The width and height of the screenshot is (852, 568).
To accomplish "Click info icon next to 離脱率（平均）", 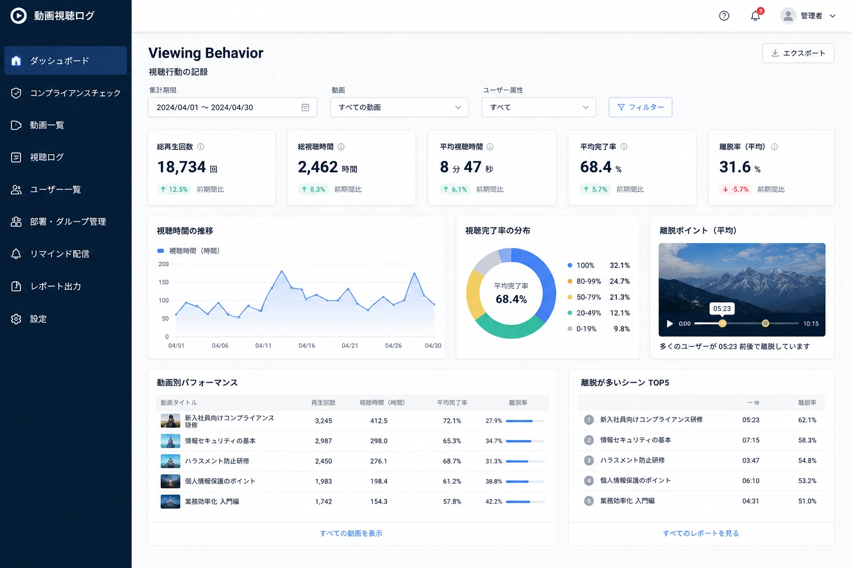I will pyautogui.click(x=774, y=146).
